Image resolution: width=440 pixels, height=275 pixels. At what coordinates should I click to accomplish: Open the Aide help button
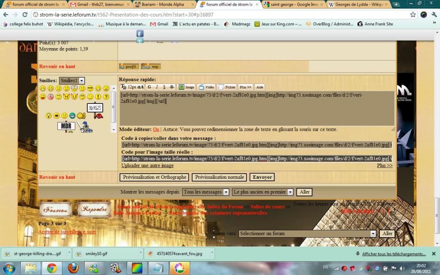click(x=260, y=87)
